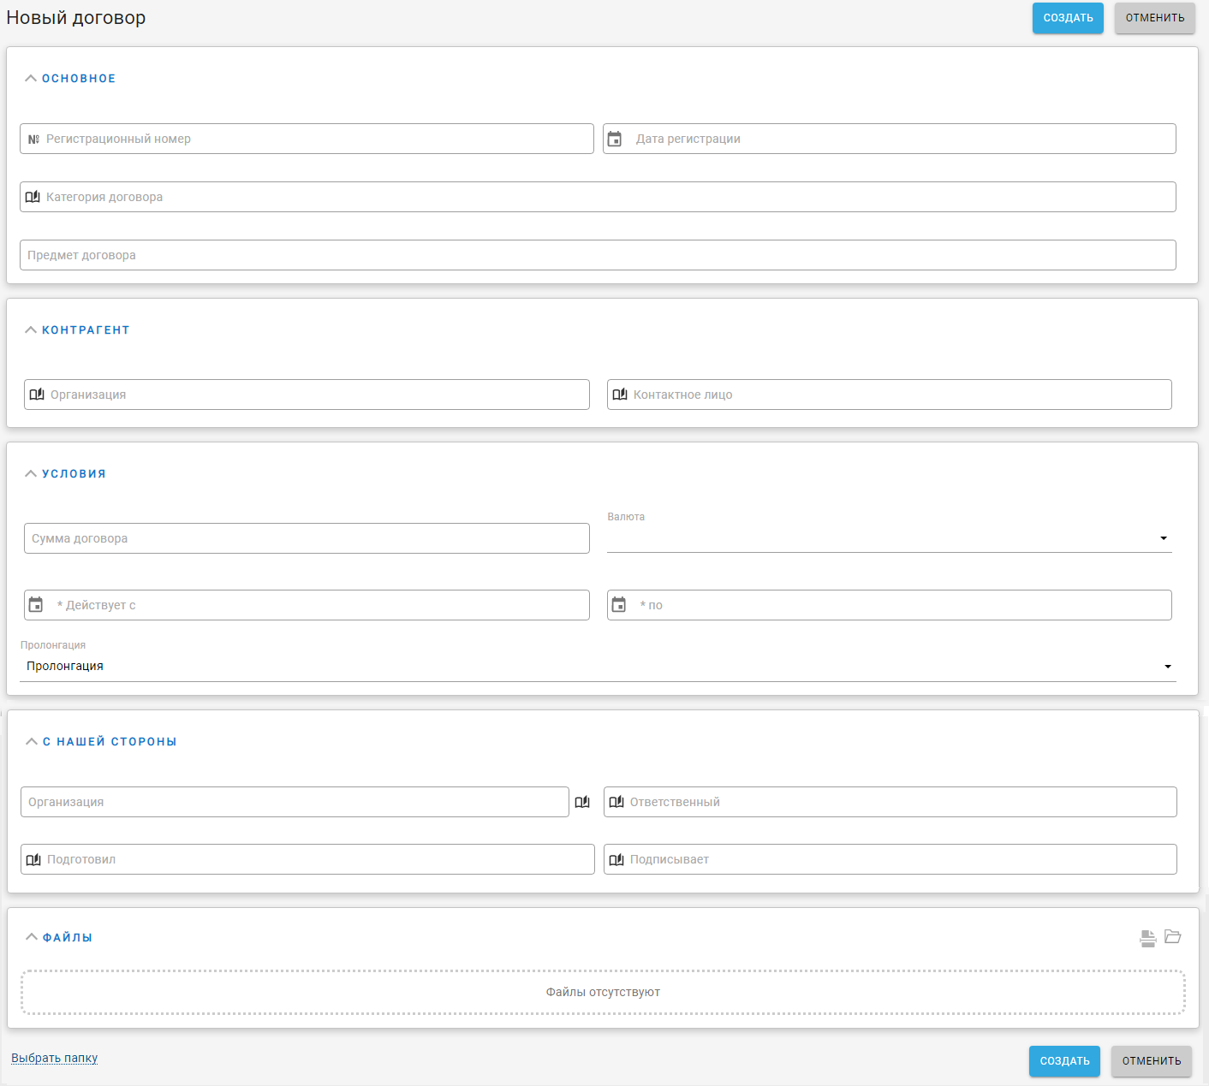Open the Подписывает directory icon

(x=616, y=859)
